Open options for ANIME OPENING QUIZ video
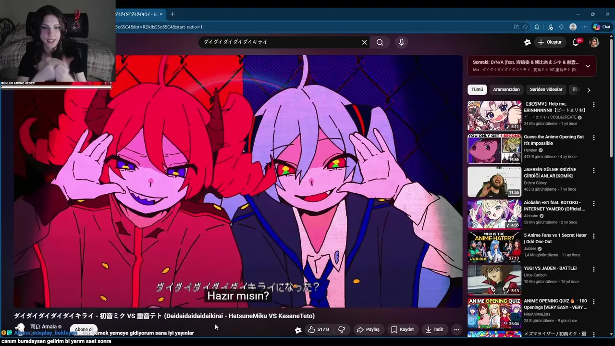615x346 pixels. click(x=594, y=302)
